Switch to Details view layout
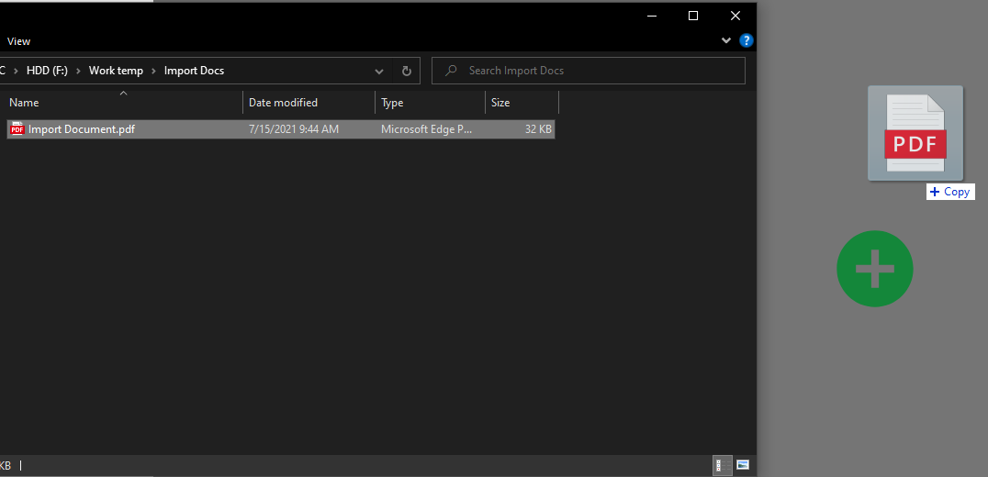This screenshot has height=477, width=988. point(723,465)
